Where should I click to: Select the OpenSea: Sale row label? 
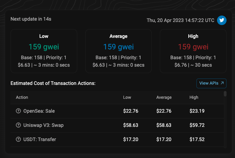39,111
